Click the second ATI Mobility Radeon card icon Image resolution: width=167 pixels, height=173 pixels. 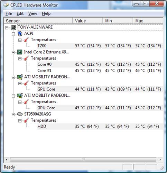click(x=20, y=96)
